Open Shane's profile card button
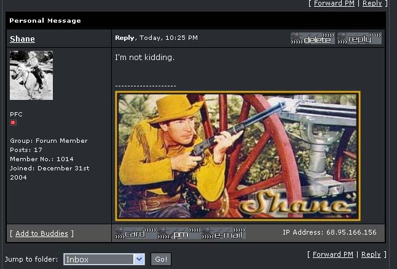 pos(135,233)
